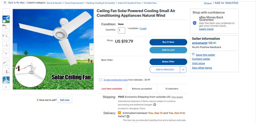This screenshot has width=256, height=123.
Task: Show previous product image with left arrow
Action: pos(15,49)
